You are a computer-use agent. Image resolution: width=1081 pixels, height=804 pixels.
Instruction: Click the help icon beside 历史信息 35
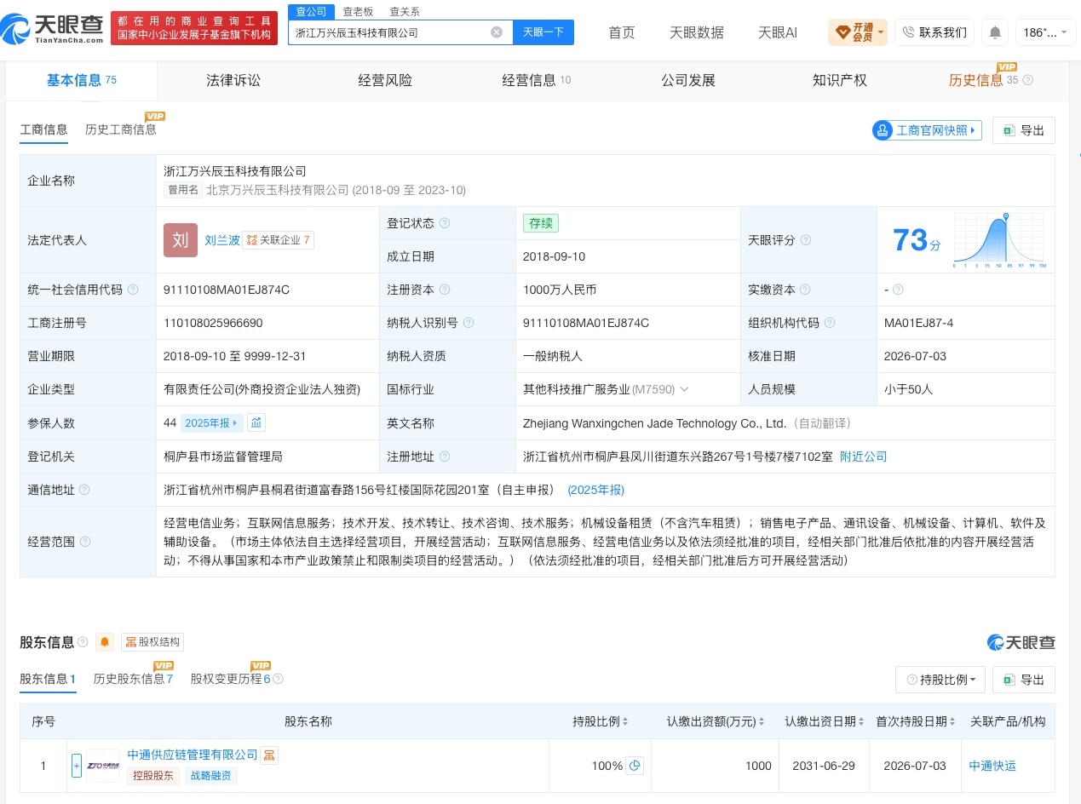[1027, 80]
